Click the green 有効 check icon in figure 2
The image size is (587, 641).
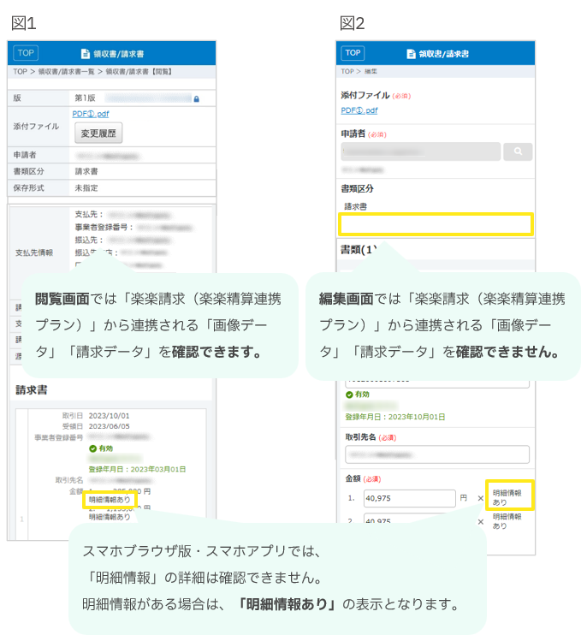pos(349,395)
